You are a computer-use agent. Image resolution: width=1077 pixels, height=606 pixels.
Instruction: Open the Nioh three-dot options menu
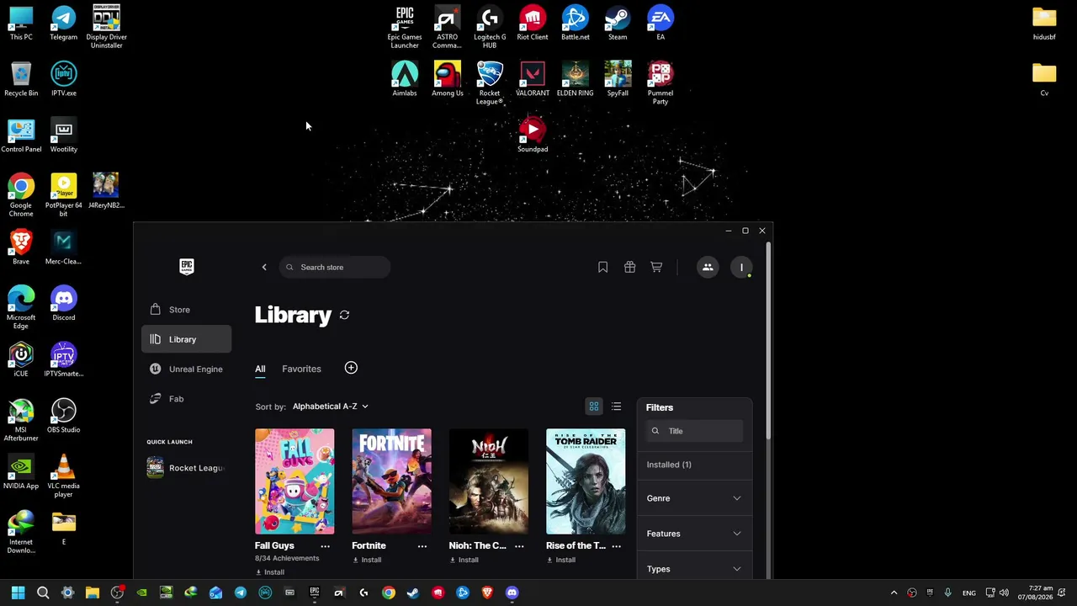[519, 546]
